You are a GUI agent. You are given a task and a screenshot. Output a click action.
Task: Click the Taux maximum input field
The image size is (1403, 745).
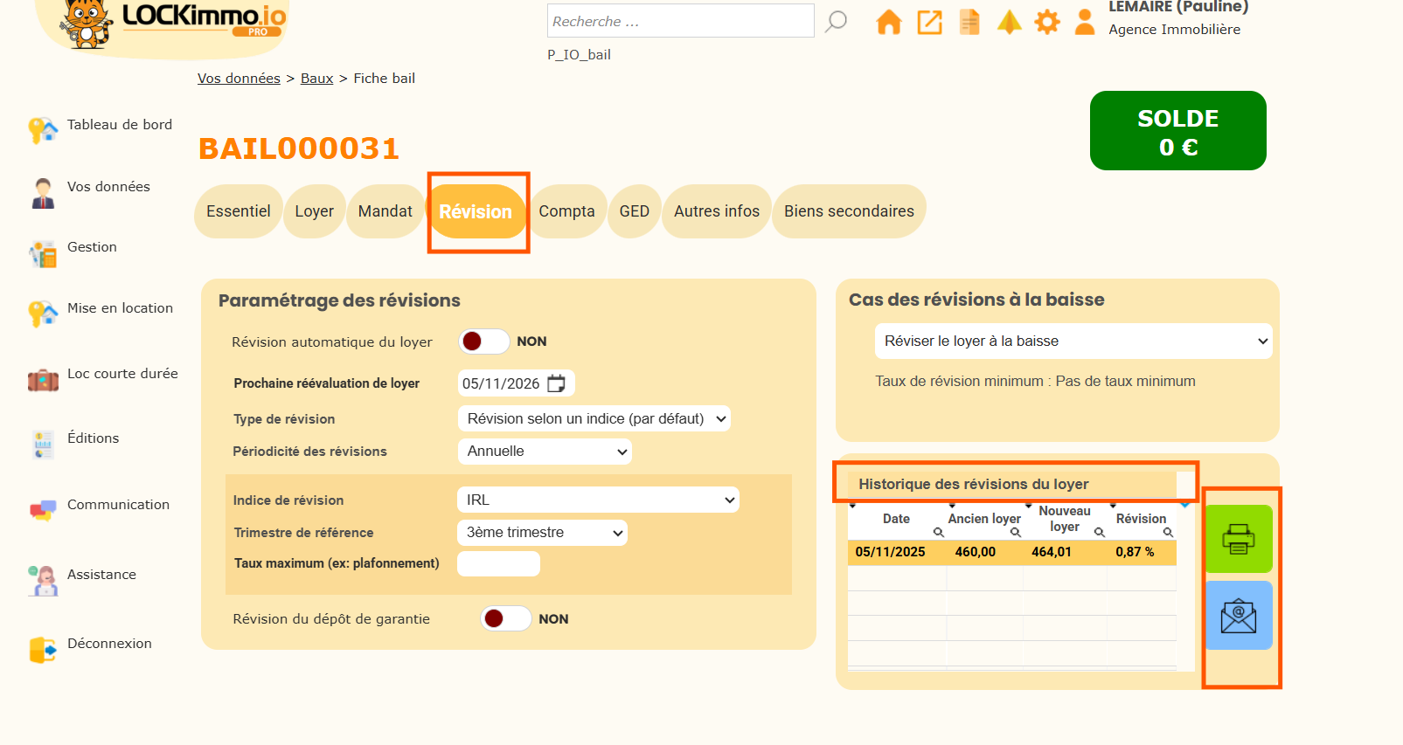pos(498,564)
